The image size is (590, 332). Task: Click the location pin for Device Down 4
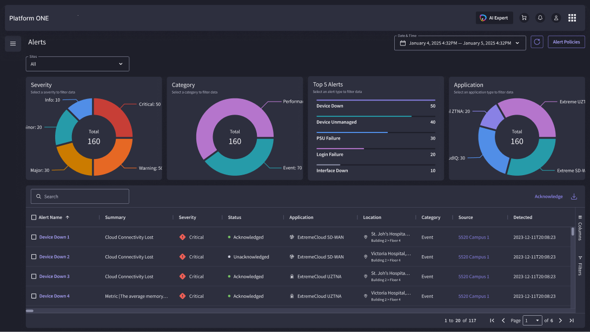366,296
